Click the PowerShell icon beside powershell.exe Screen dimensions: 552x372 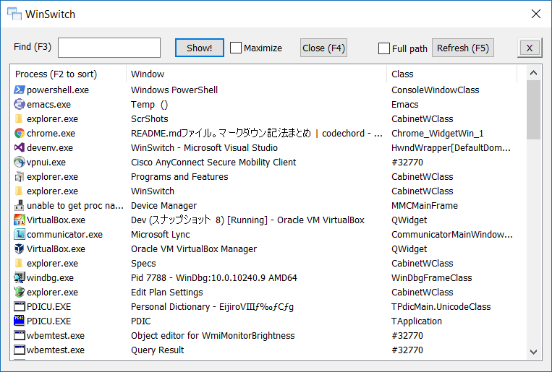tap(20, 90)
